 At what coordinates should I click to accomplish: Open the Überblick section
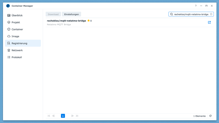click(17, 16)
